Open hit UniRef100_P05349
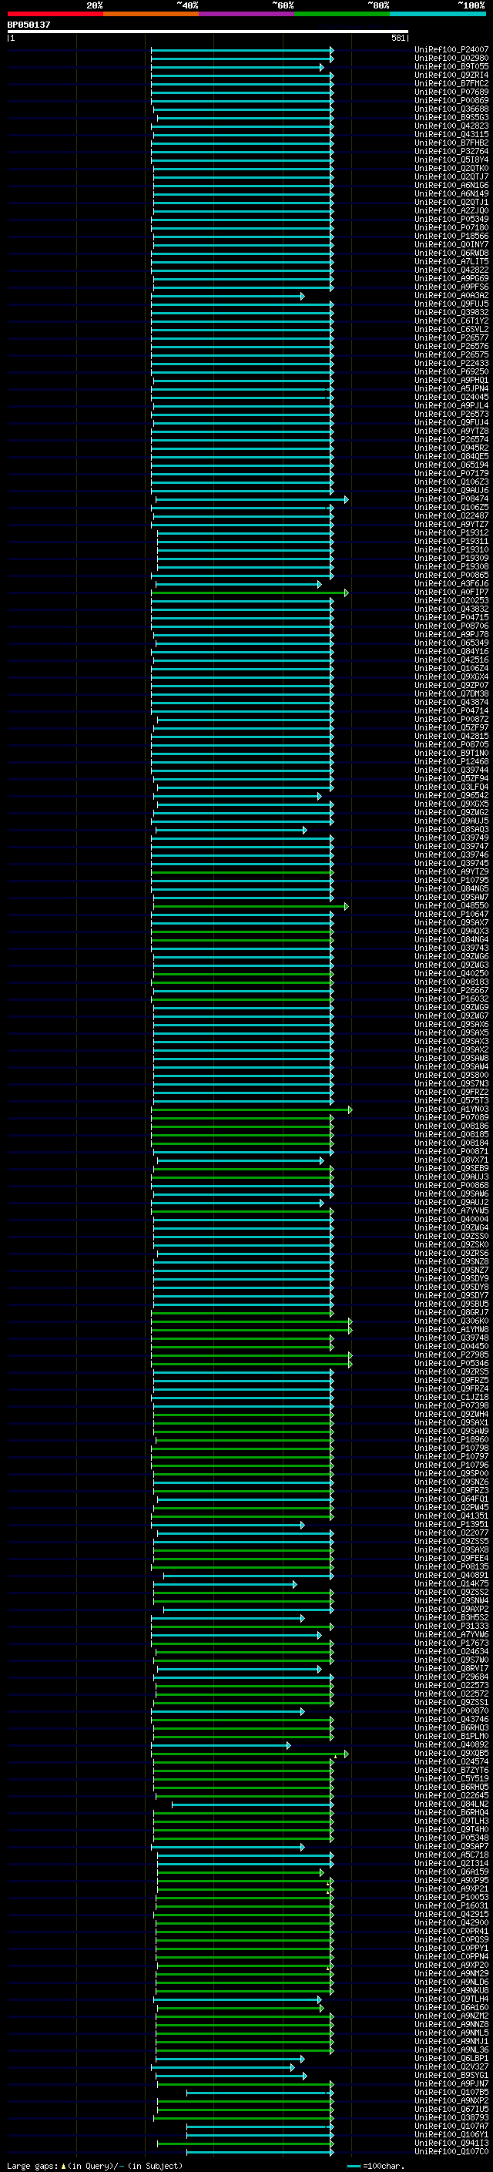The height and width of the screenshot is (2172, 493). (x=451, y=220)
